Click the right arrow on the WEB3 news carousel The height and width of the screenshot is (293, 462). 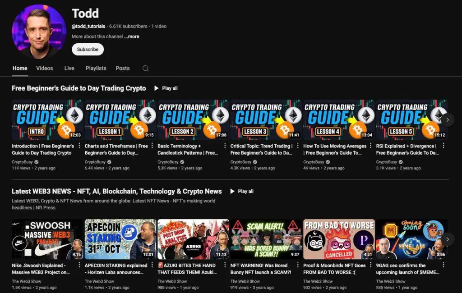point(447,239)
